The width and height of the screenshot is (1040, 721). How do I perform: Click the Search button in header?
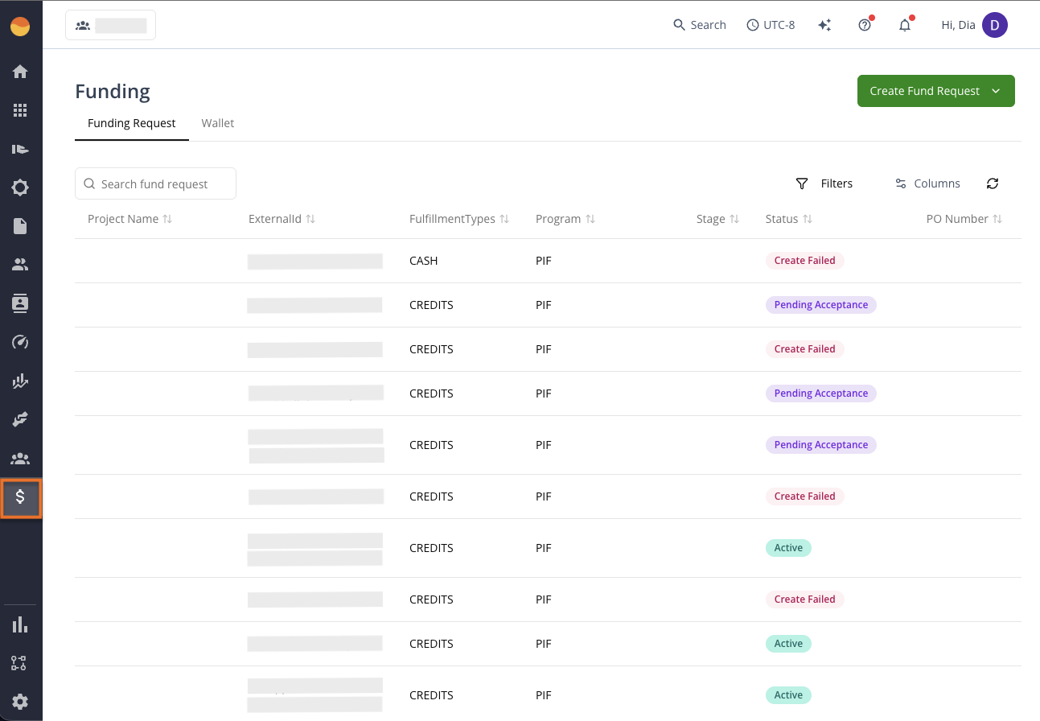point(700,25)
